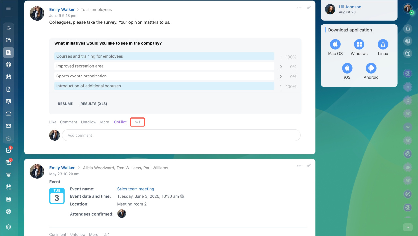This screenshot has height=236, width=418.
Task: Open three-dots menu on survey post
Action: (x=299, y=8)
